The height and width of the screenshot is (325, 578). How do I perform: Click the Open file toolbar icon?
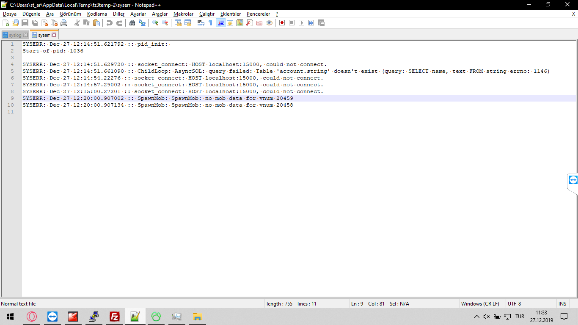(15, 23)
